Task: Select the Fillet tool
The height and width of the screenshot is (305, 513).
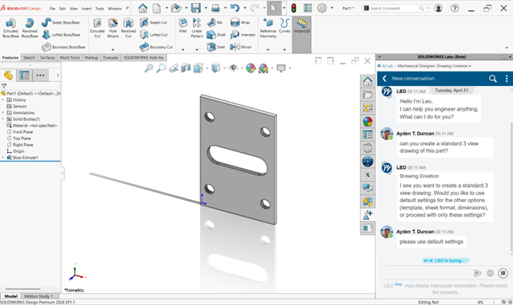Action: coord(183,25)
